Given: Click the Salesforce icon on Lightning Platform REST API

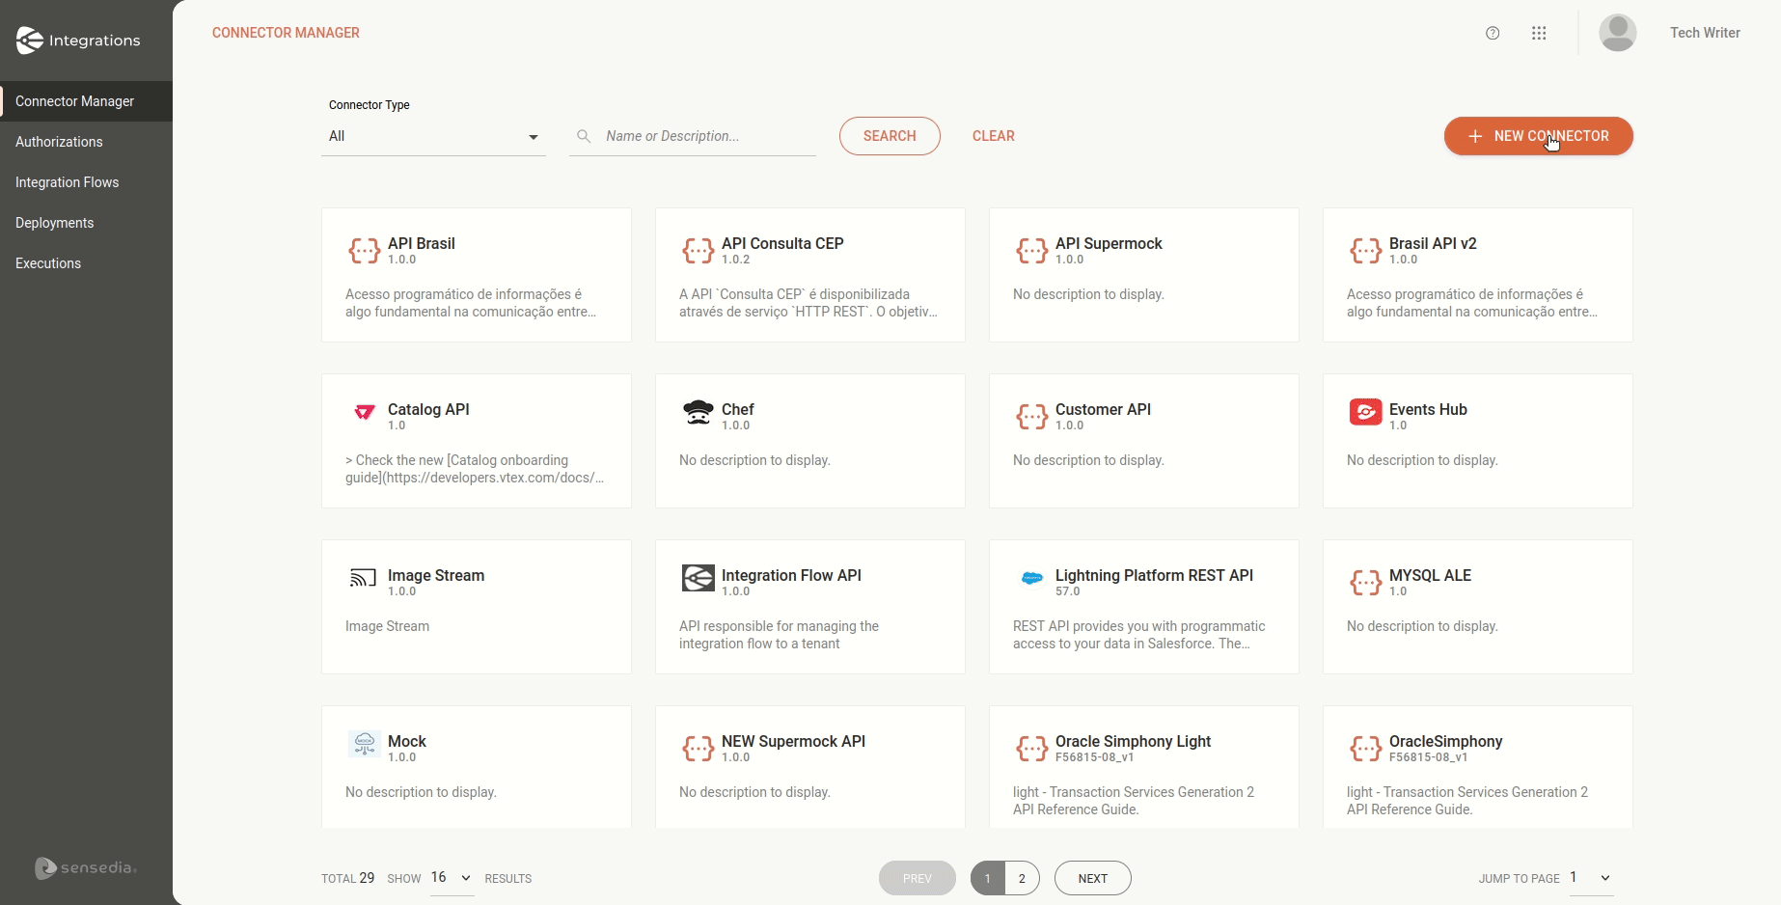Looking at the screenshot, I should tap(1031, 580).
